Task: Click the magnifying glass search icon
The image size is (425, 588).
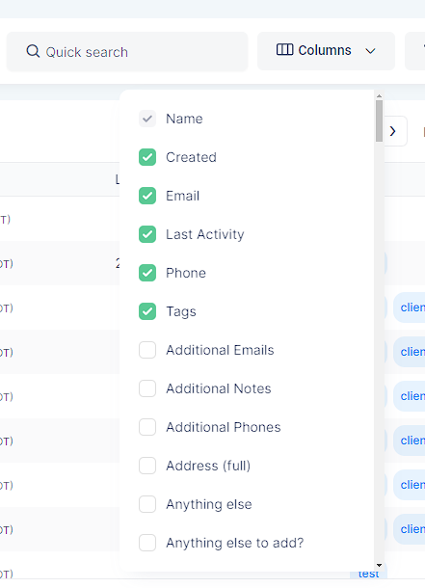Action: 33,51
